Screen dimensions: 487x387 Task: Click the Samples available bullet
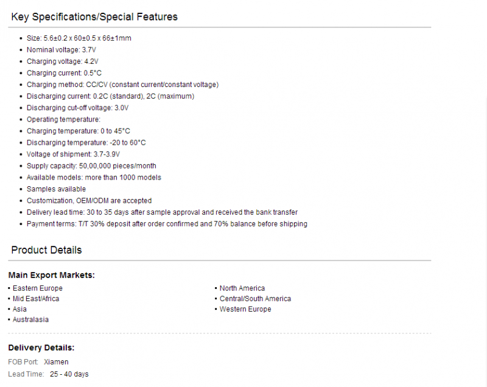coord(56,189)
